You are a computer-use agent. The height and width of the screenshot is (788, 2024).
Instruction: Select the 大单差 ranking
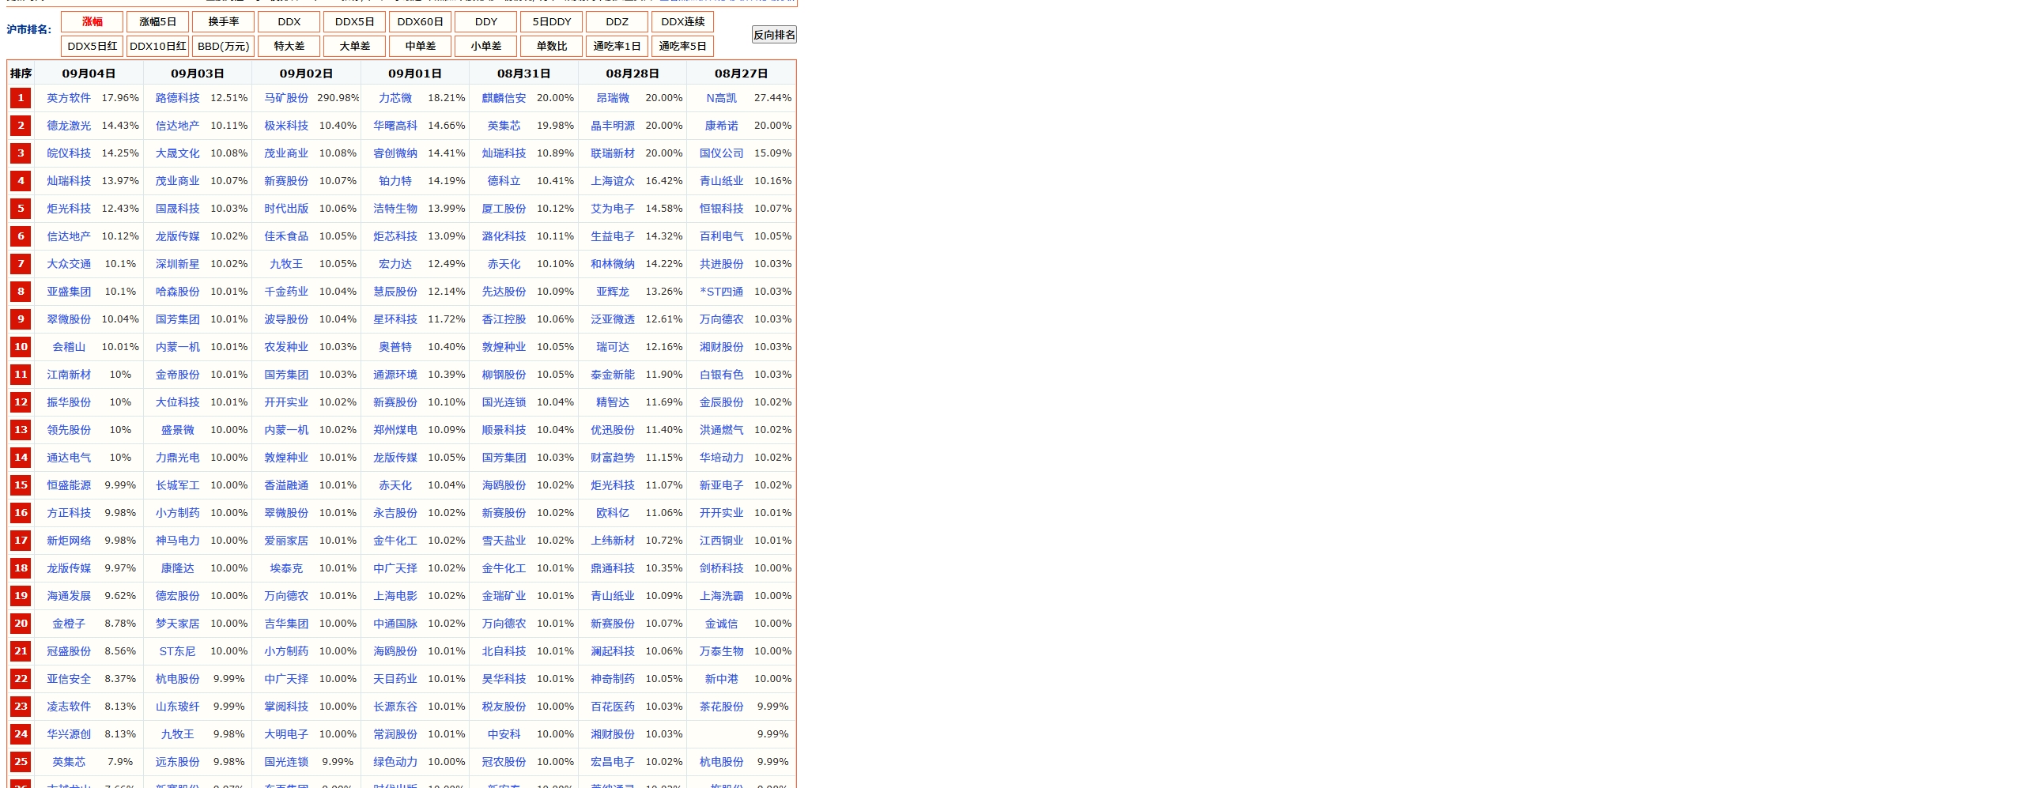355,47
